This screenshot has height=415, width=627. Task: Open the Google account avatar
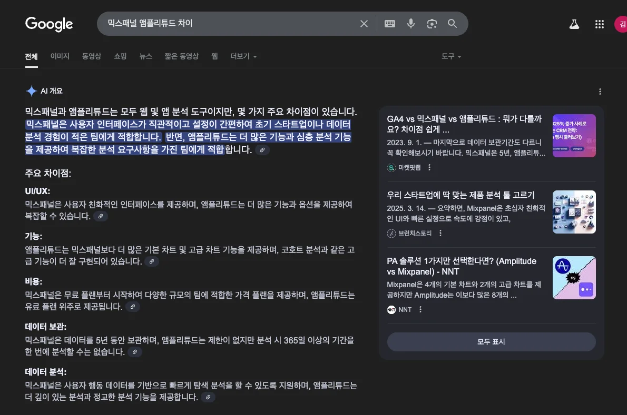[x=621, y=24]
